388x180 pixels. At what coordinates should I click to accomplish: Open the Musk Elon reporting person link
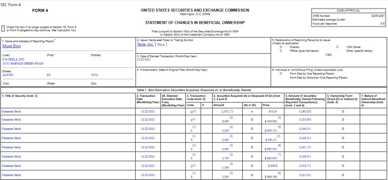point(12,46)
